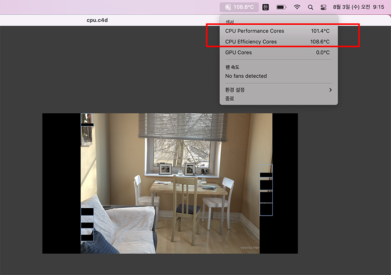Open Spotlight search
The height and width of the screenshot is (275, 391).
(311, 7)
